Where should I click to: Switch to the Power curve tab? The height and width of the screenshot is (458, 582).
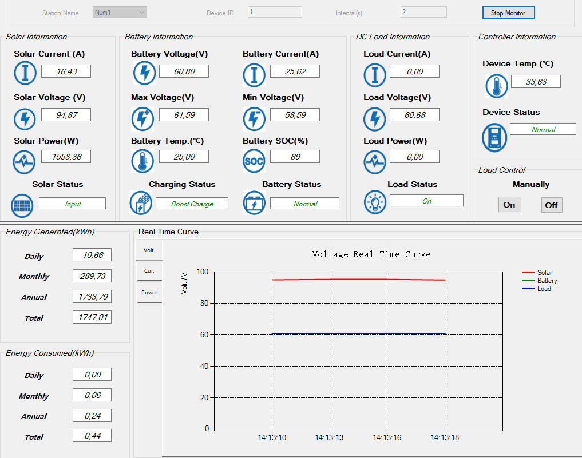pos(149,292)
